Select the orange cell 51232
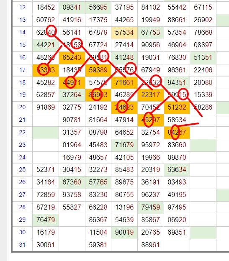Image resolution: width=229 pixels, height=261 pixels. click(x=177, y=107)
